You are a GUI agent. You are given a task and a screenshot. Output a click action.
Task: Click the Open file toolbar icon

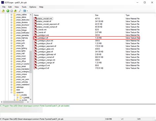pyautogui.click(x=3, y=11)
